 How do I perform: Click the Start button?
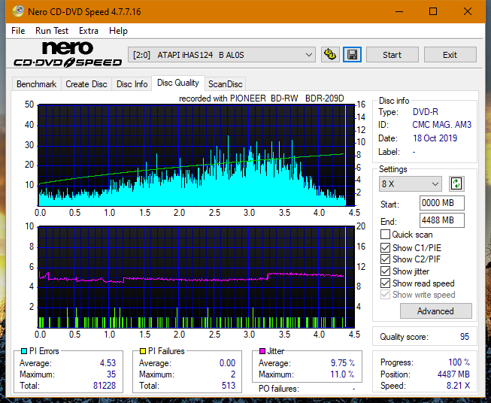coord(392,55)
